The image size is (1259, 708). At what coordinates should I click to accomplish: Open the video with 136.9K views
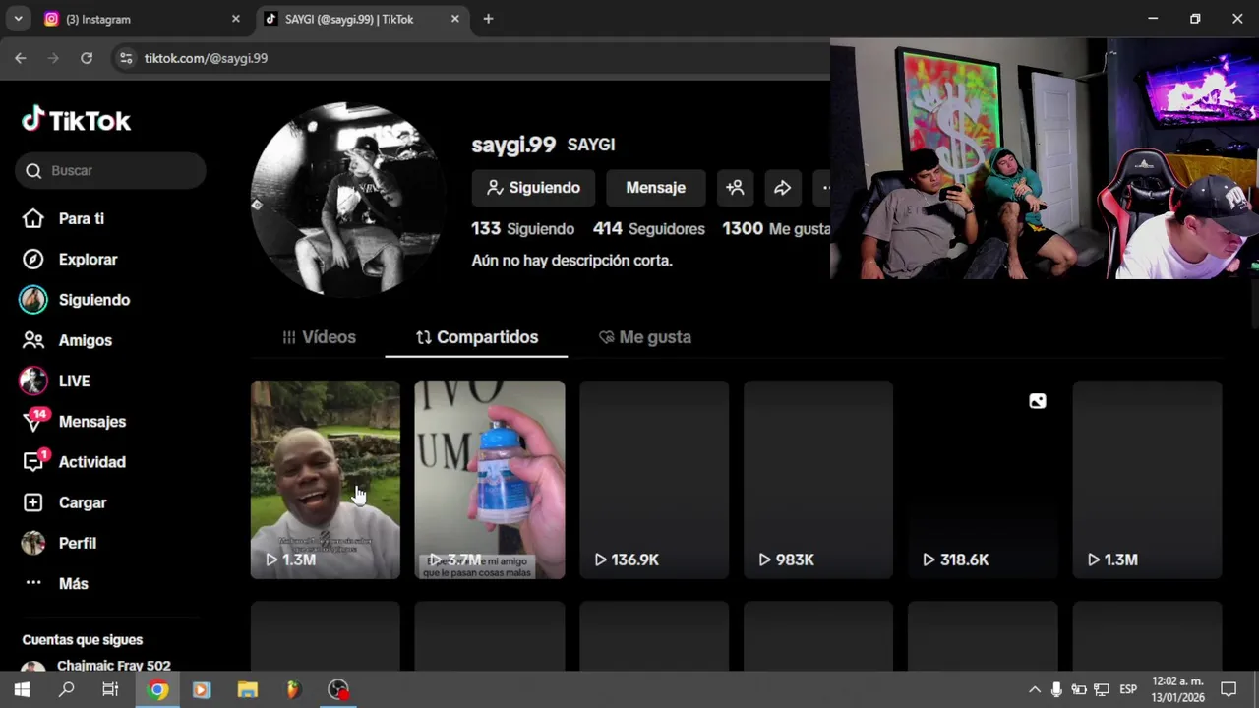pos(654,480)
